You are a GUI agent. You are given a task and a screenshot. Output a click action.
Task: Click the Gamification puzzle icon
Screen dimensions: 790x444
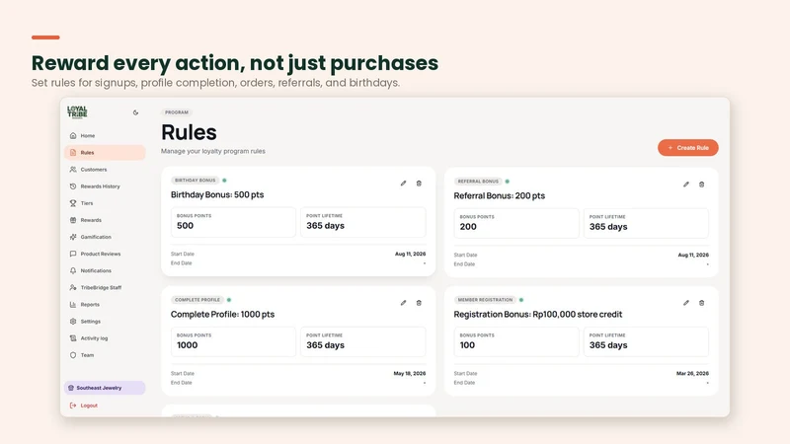(x=73, y=237)
